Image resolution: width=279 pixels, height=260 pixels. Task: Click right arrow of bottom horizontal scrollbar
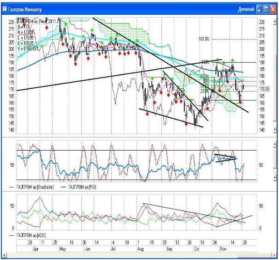274,255
